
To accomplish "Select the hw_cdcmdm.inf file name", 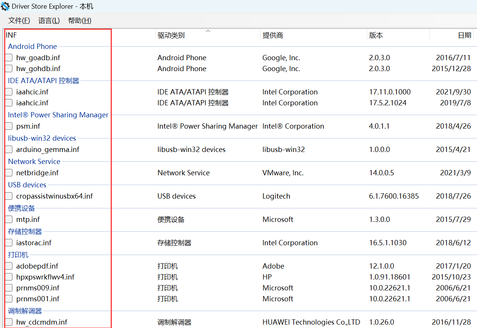I will pyautogui.click(x=42, y=322).
